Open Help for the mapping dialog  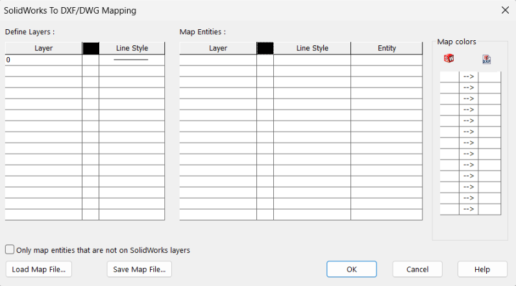[482, 269]
